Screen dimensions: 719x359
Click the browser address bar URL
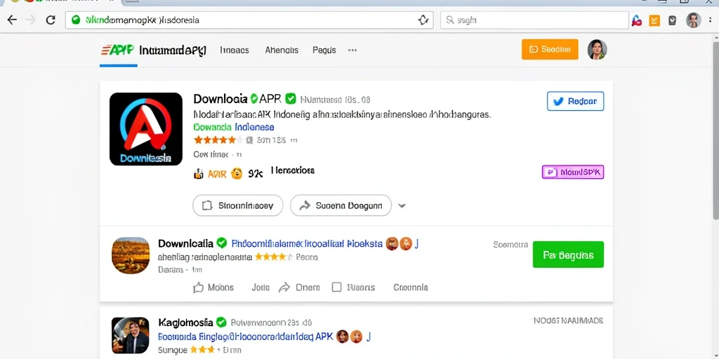(x=249, y=20)
